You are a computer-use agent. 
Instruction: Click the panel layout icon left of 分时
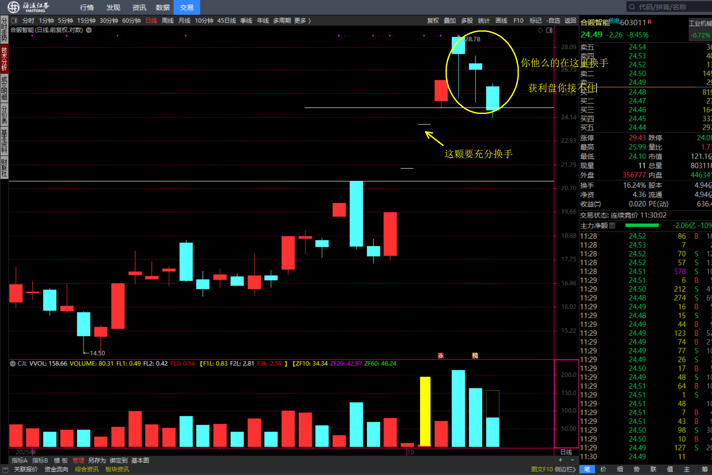[14, 21]
